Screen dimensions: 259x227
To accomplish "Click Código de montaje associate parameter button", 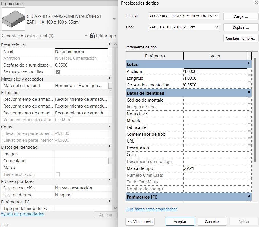I will 249,100.
